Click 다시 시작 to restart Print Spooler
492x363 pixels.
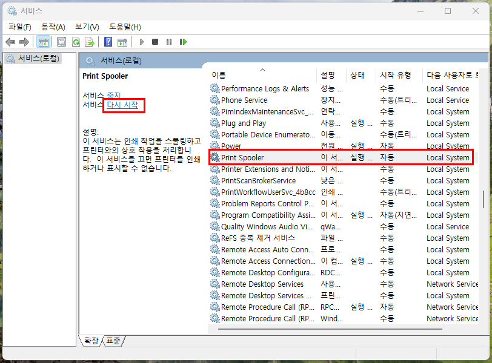click(x=123, y=105)
